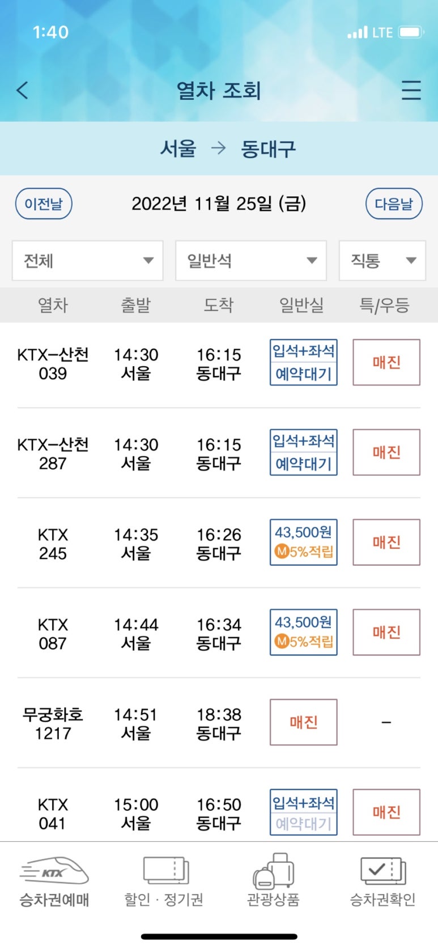The width and height of the screenshot is (438, 949).
Task: Choose 입석+좌석 for KTX-산천 039
Action: [x=304, y=351]
